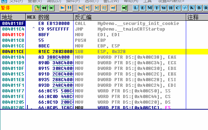The width and height of the screenshot is (208, 130).
Task: Select address 004011F7
Action: click(x=13, y=91)
